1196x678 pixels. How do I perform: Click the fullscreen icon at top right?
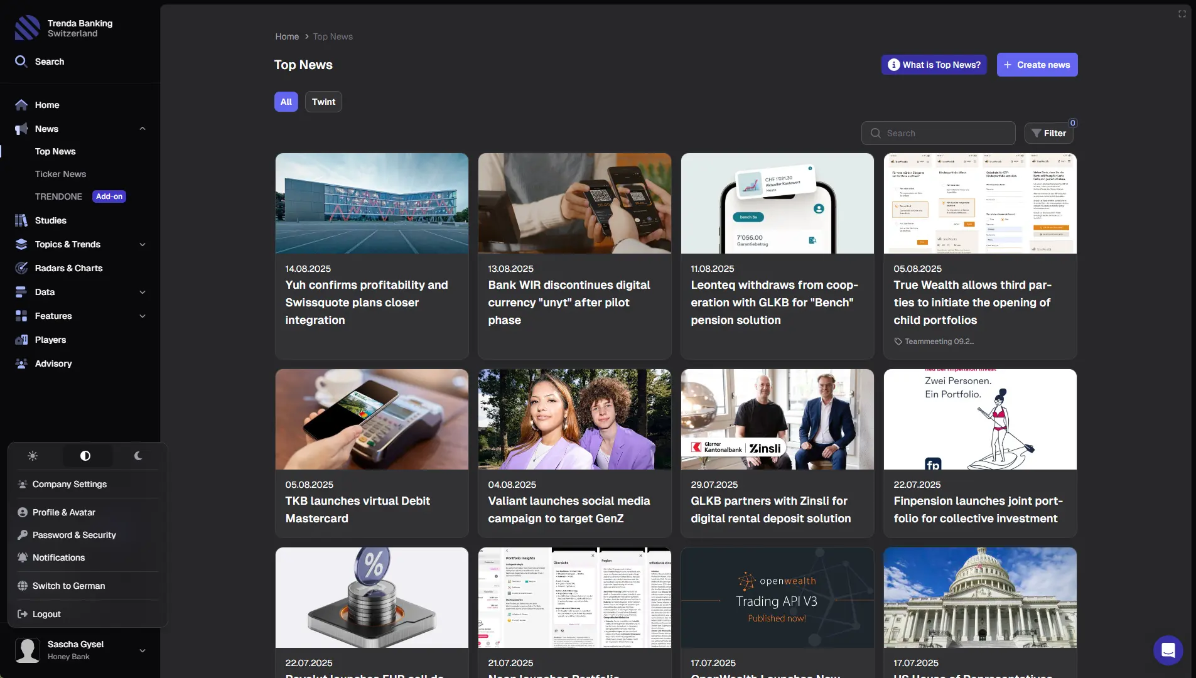tap(1182, 14)
